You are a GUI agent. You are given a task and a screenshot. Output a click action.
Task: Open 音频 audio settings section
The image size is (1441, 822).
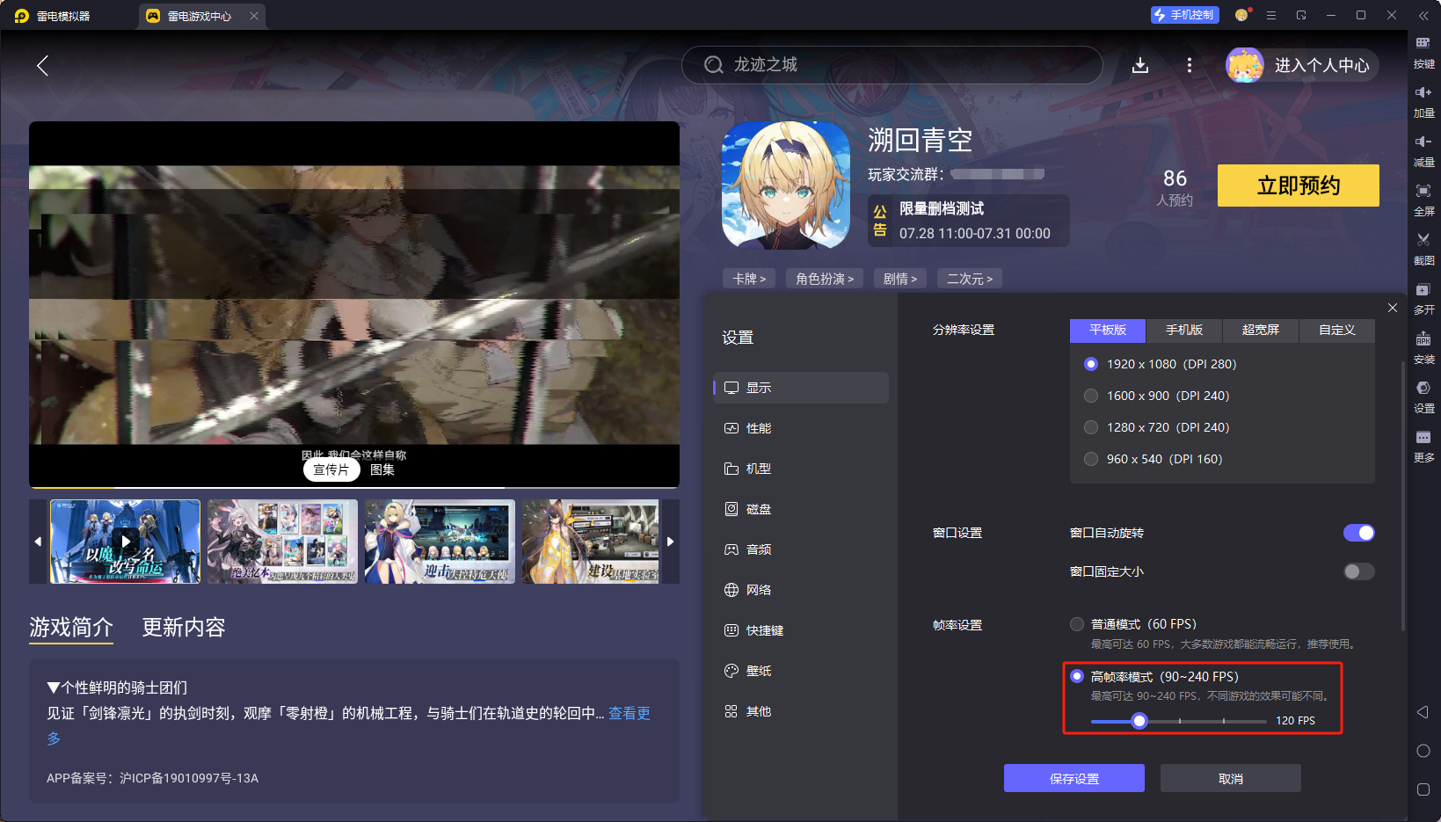coord(801,549)
